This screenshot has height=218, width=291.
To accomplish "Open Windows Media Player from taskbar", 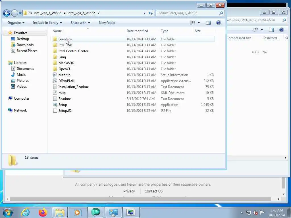I will coord(77,212).
